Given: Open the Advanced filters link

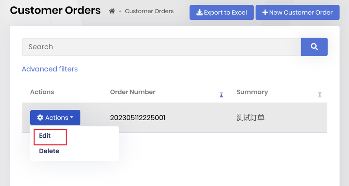Looking at the screenshot, I should [50, 69].
